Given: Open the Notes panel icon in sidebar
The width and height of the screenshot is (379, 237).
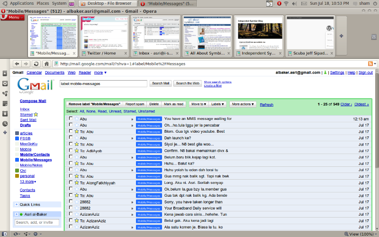Looking at the screenshot, I should click(5, 104).
